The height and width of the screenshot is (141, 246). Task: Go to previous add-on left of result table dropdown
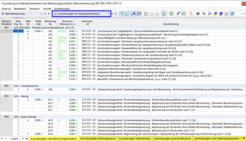(x=45, y=14)
